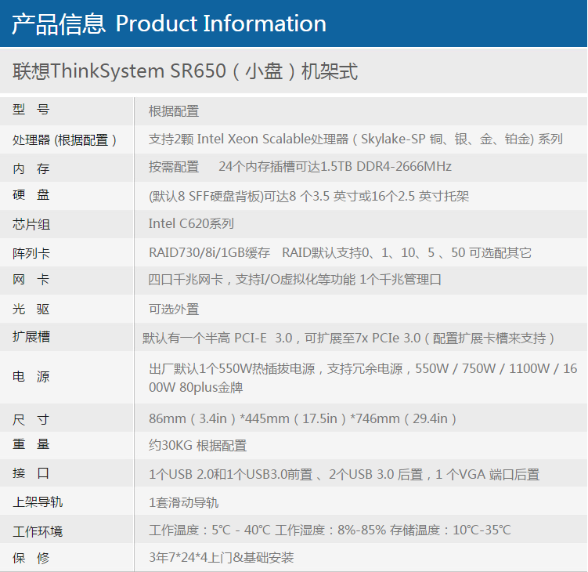This screenshot has width=588, height=572.
Task: Click the 芯片组 row label
Action: click(31, 224)
